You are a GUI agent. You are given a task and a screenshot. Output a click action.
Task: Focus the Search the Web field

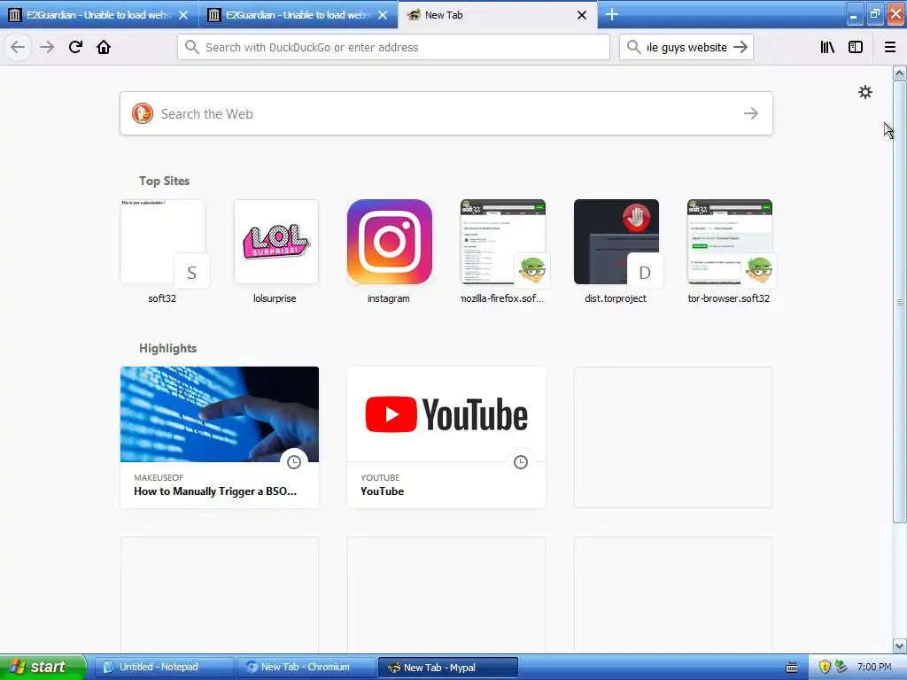[446, 113]
